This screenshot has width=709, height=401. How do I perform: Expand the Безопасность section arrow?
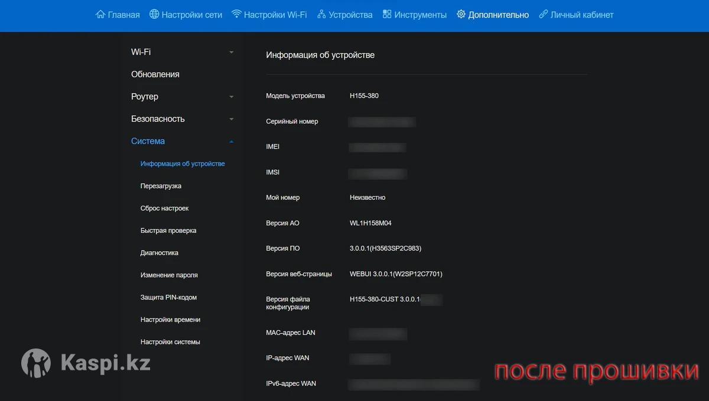[x=232, y=119]
